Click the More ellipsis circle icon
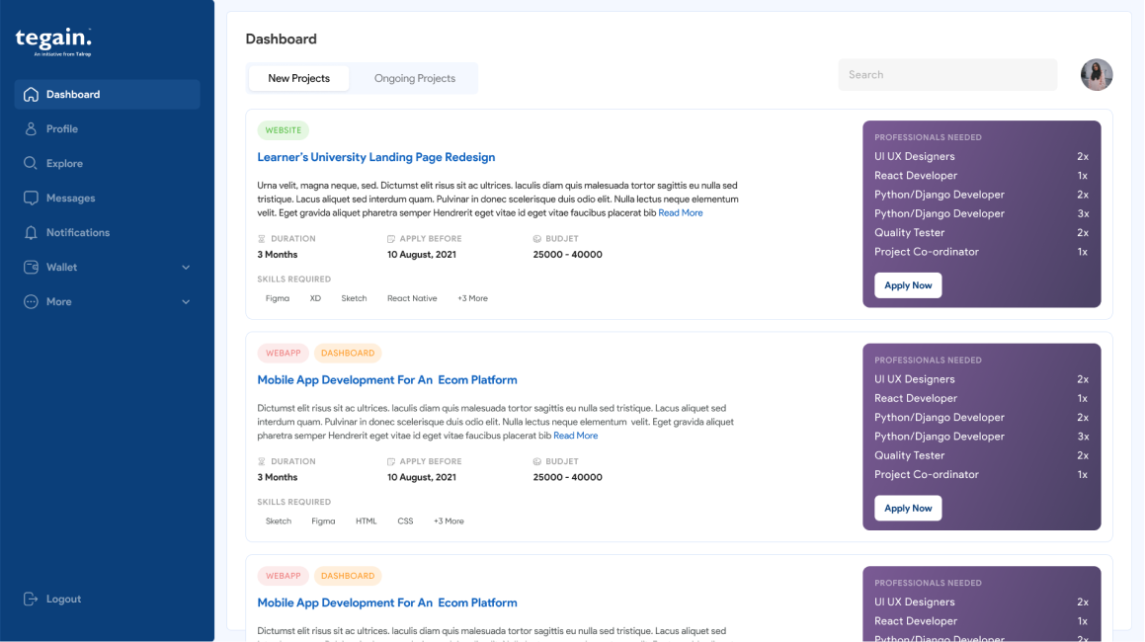Screen dimensions: 1145x642 (31, 302)
